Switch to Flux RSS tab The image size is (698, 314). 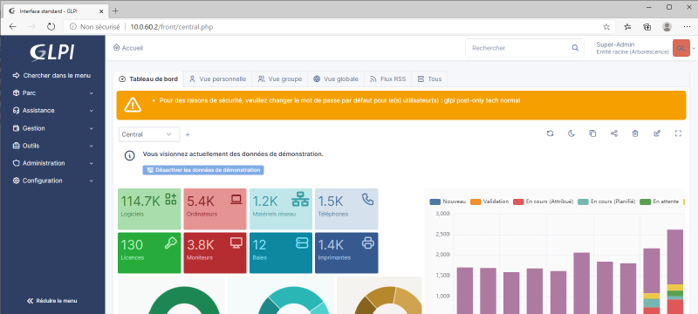[x=387, y=79]
